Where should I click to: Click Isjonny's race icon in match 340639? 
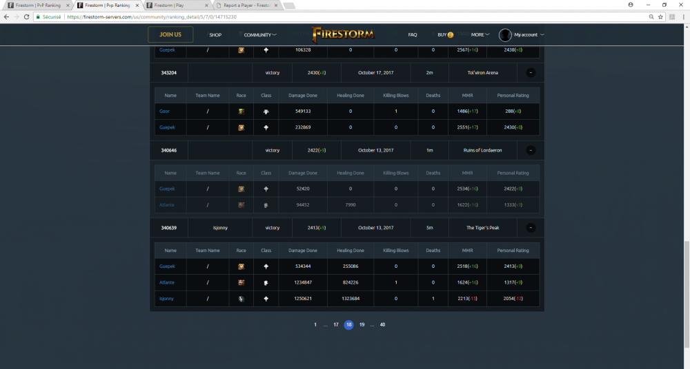[x=241, y=299]
